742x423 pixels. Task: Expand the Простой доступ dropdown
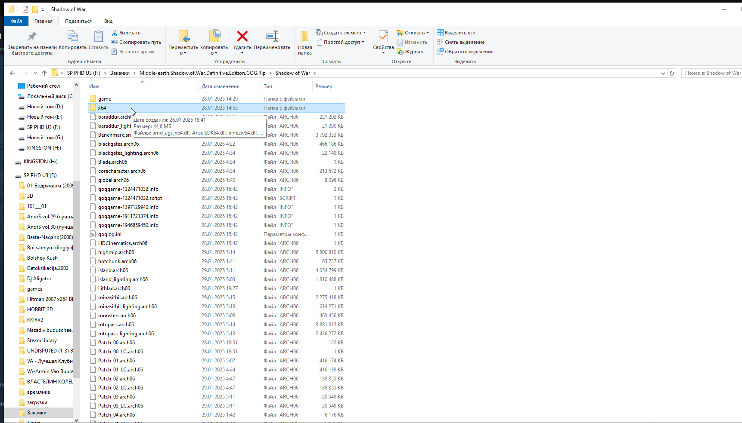pyautogui.click(x=363, y=42)
